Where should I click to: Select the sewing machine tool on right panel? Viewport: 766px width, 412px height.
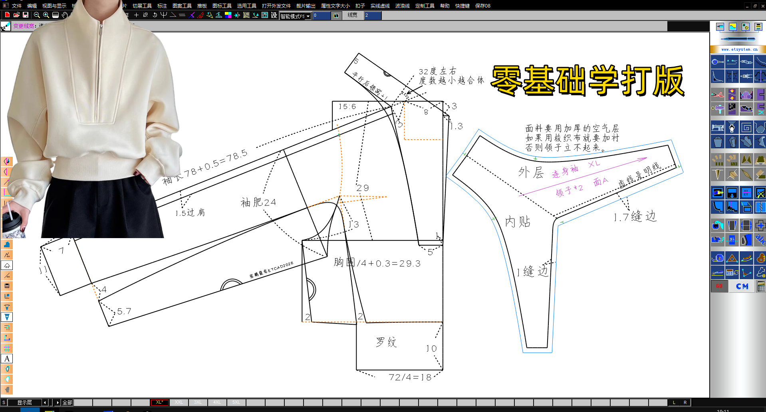(718, 128)
